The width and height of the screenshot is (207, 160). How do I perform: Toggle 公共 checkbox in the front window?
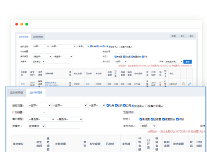(116, 105)
